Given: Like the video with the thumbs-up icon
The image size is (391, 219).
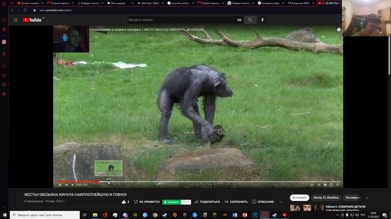Looking at the screenshot, I should [x=123, y=202].
